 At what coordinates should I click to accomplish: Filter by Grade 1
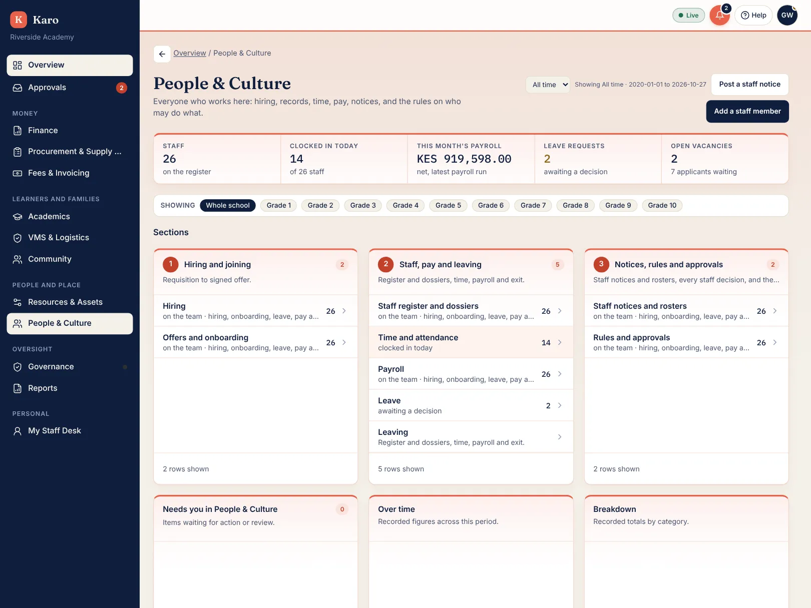[x=279, y=205]
